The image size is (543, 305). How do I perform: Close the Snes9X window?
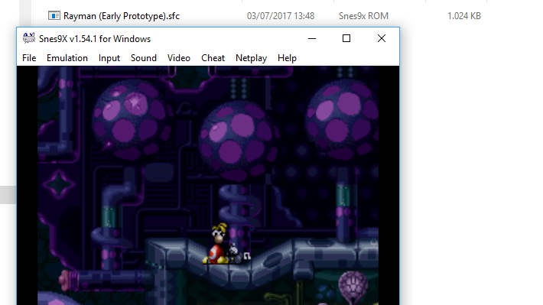coord(382,38)
